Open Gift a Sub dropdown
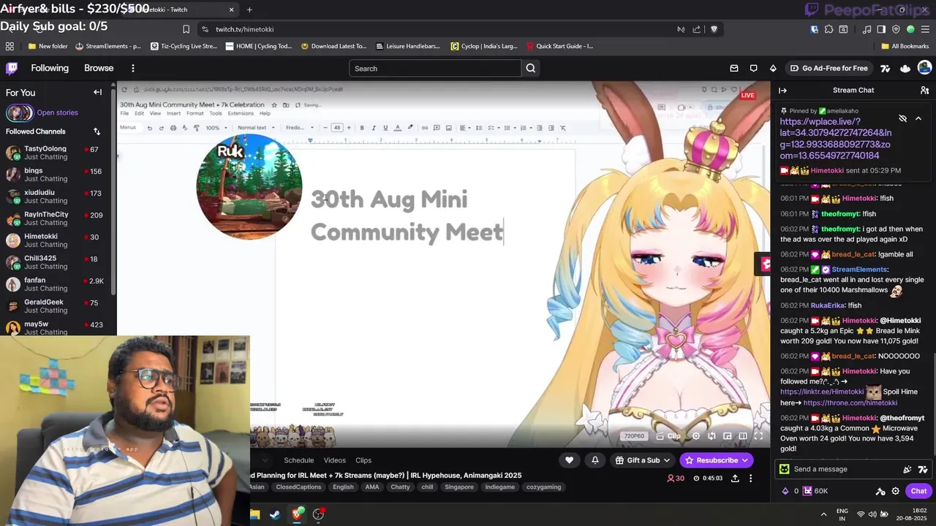Viewport: 936px width, 526px height. tap(643, 460)
